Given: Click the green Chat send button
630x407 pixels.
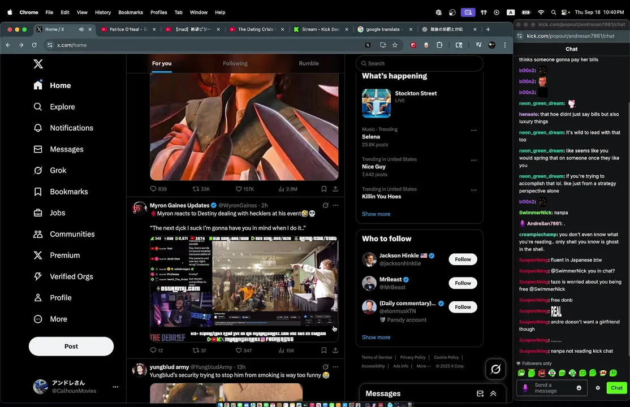Looking at the screenshot, I should [616, 388].
